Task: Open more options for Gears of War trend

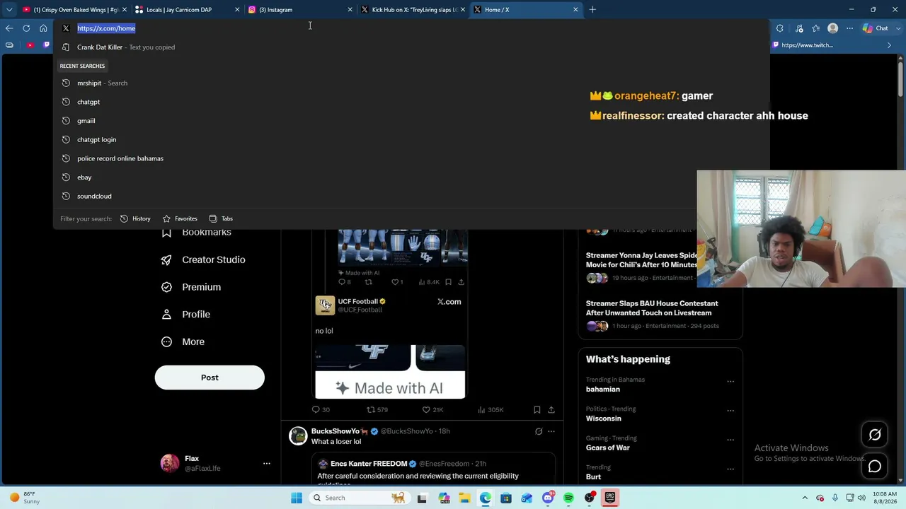Action: coord(730,440)
